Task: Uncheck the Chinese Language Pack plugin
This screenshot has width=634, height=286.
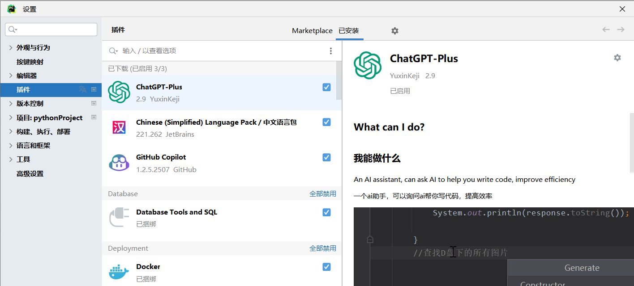Action: 326,122
